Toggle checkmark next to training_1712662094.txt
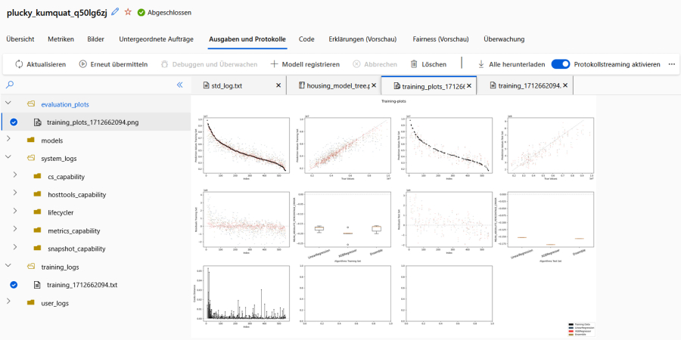This screenshot has width=681, height=340. pyautogui.click(x=14, y=285)
